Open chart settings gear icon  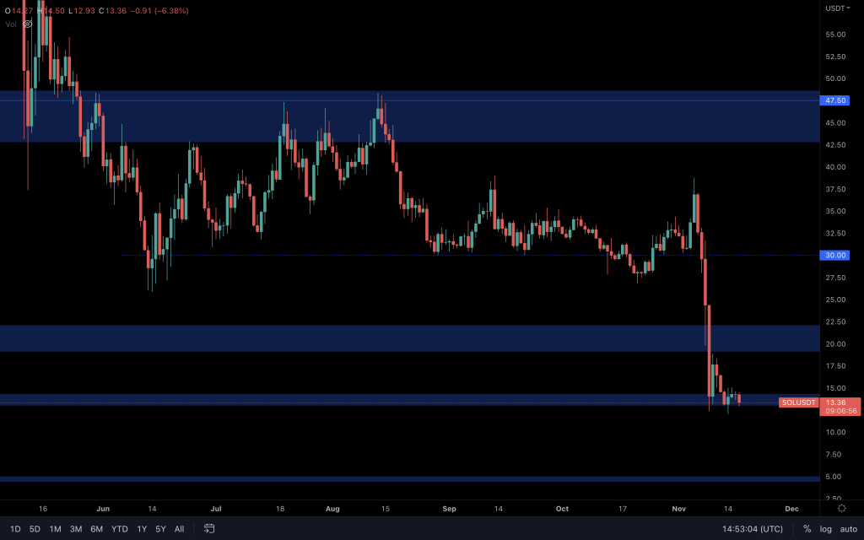click(841, 508)
